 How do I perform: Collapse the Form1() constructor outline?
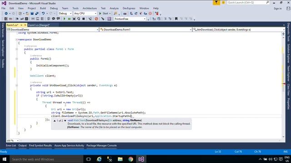(x=16, y=59)
